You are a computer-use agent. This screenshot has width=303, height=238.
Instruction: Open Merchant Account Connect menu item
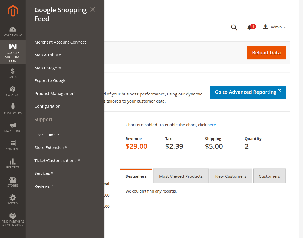coord(60,42)
